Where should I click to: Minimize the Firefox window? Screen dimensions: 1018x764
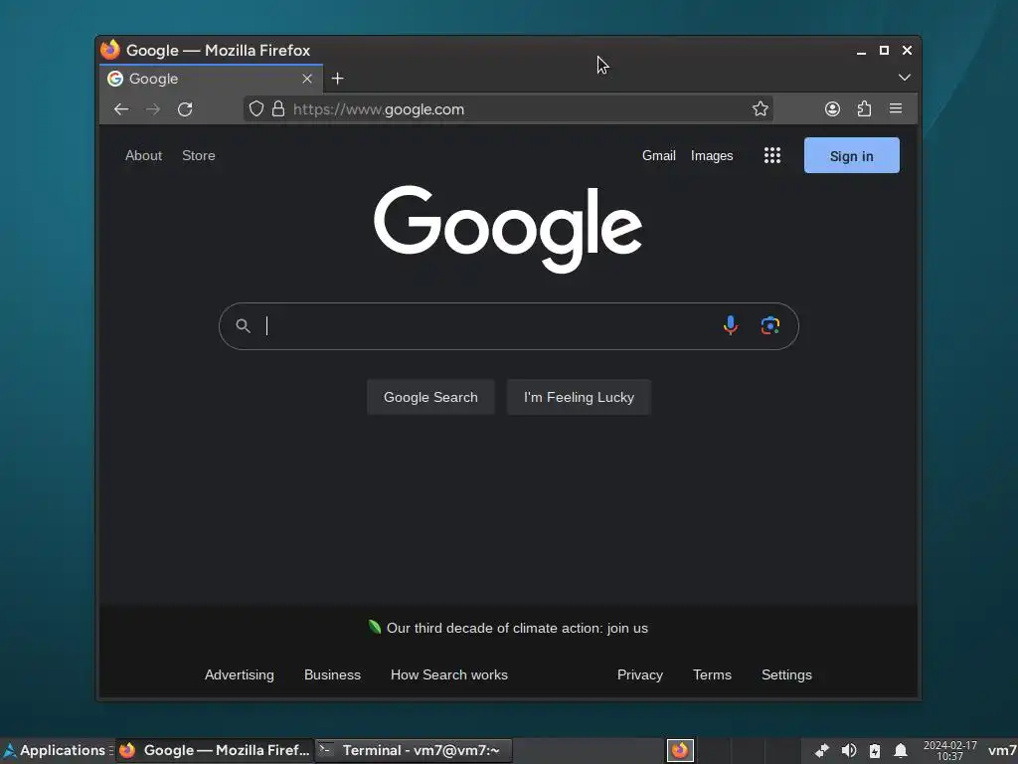point(862,51)
